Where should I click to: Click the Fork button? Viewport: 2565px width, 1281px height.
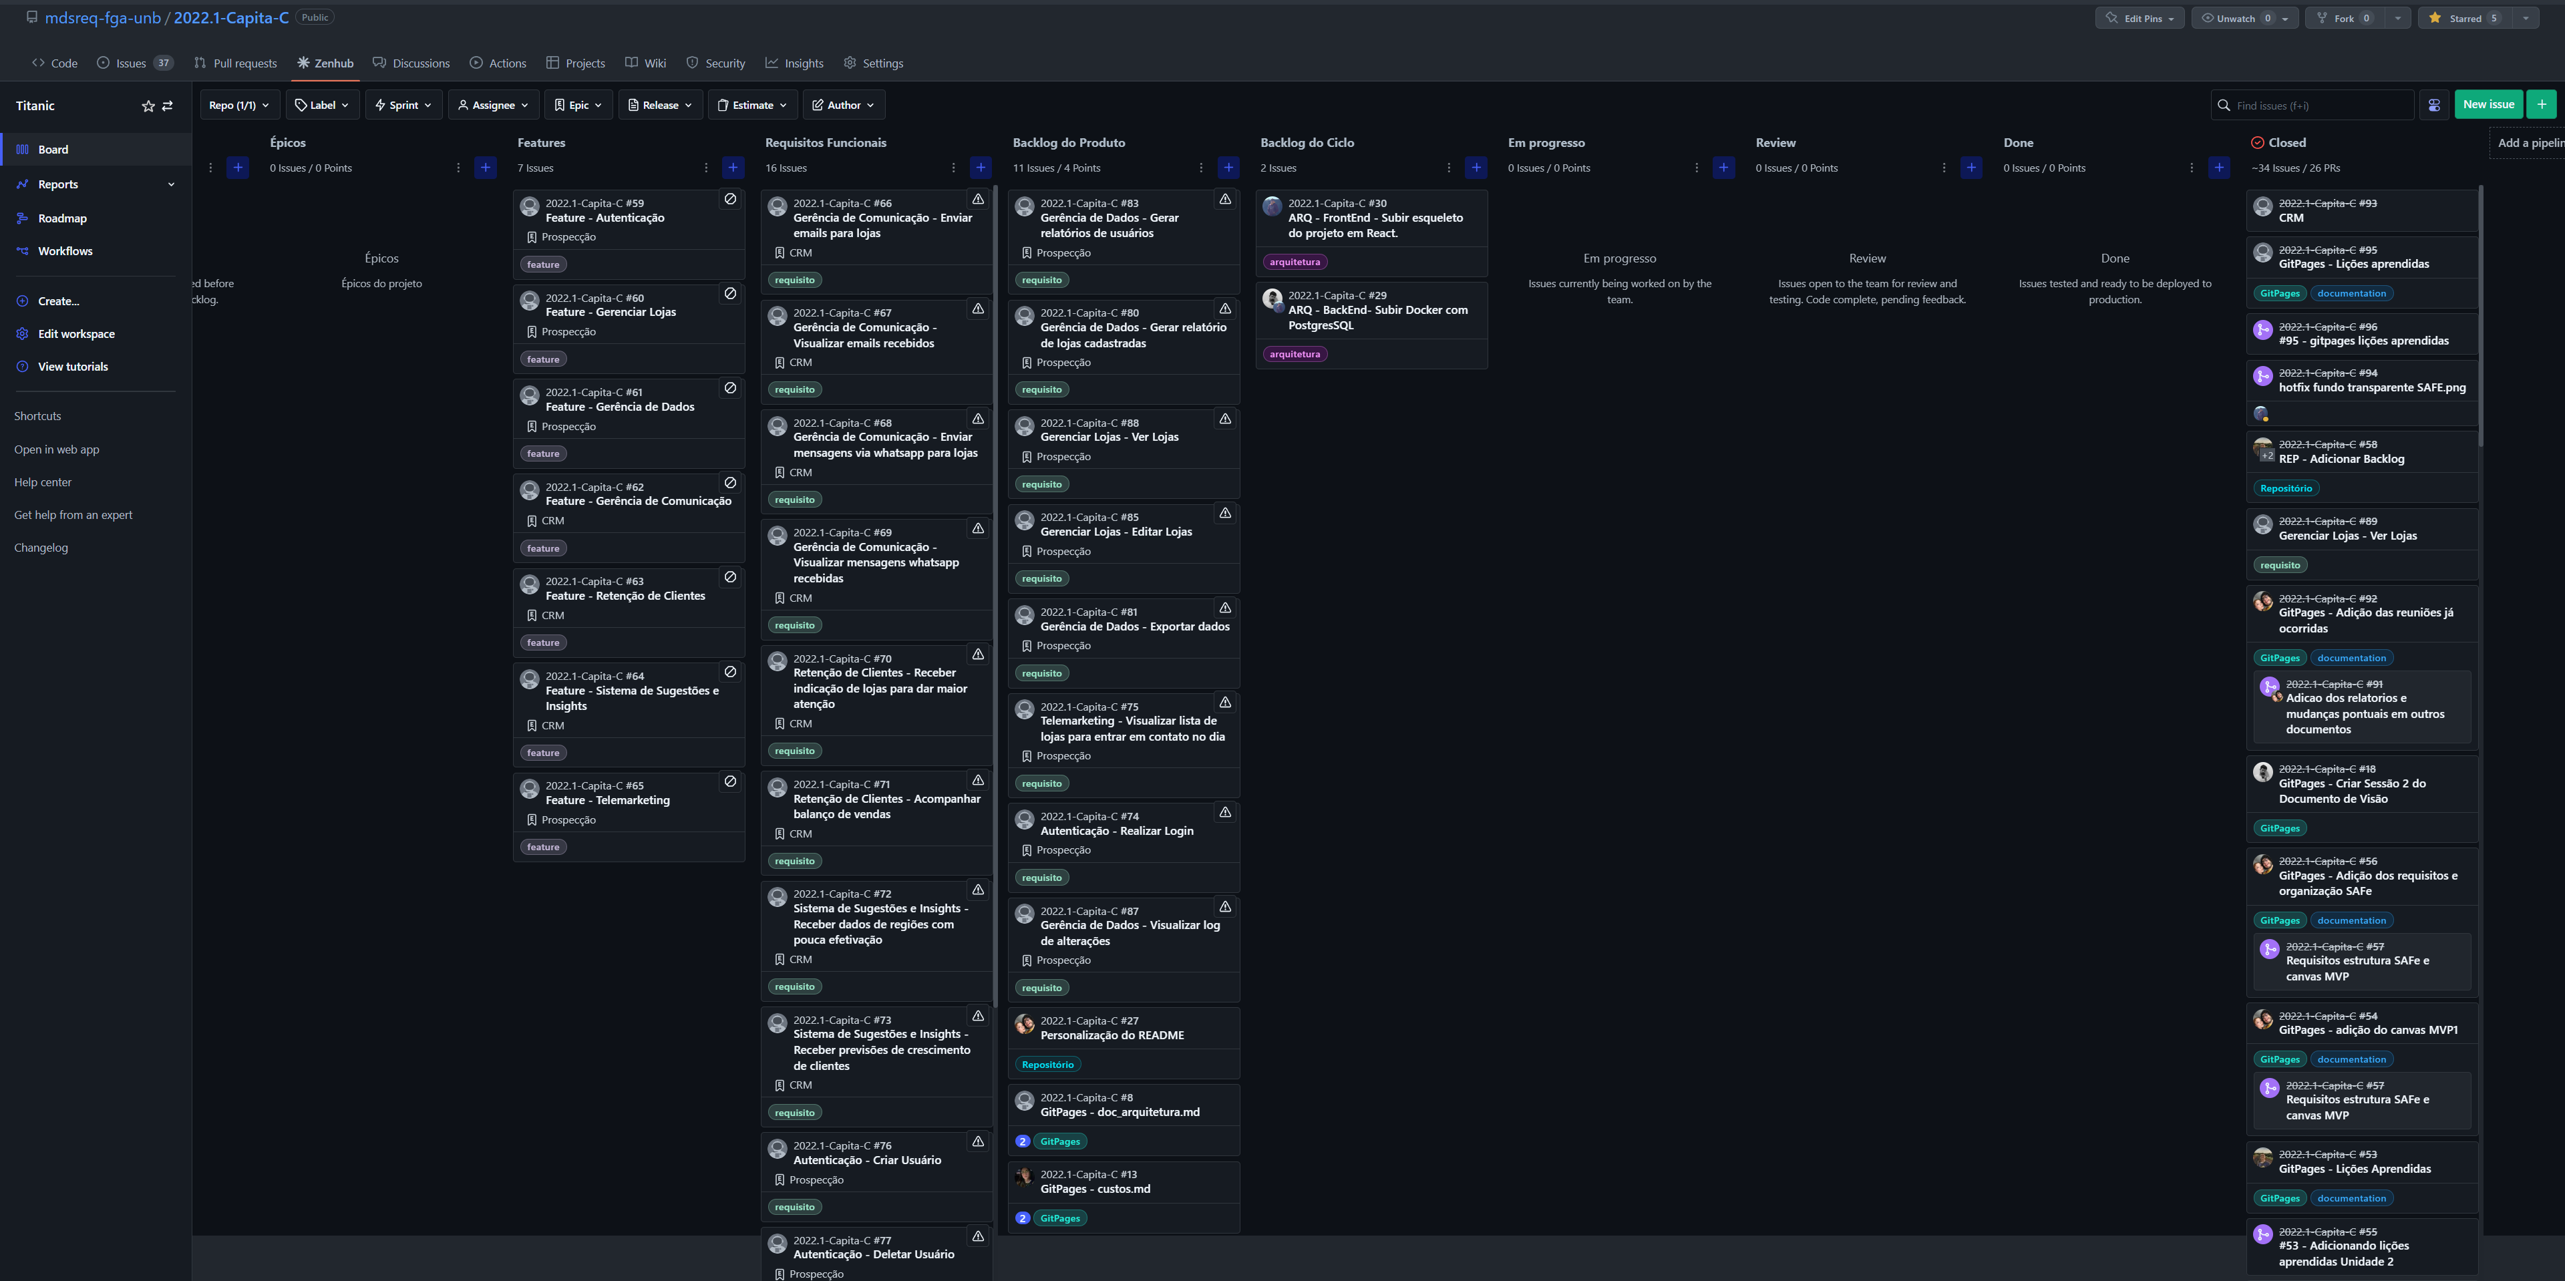(x=2345, y=18)
